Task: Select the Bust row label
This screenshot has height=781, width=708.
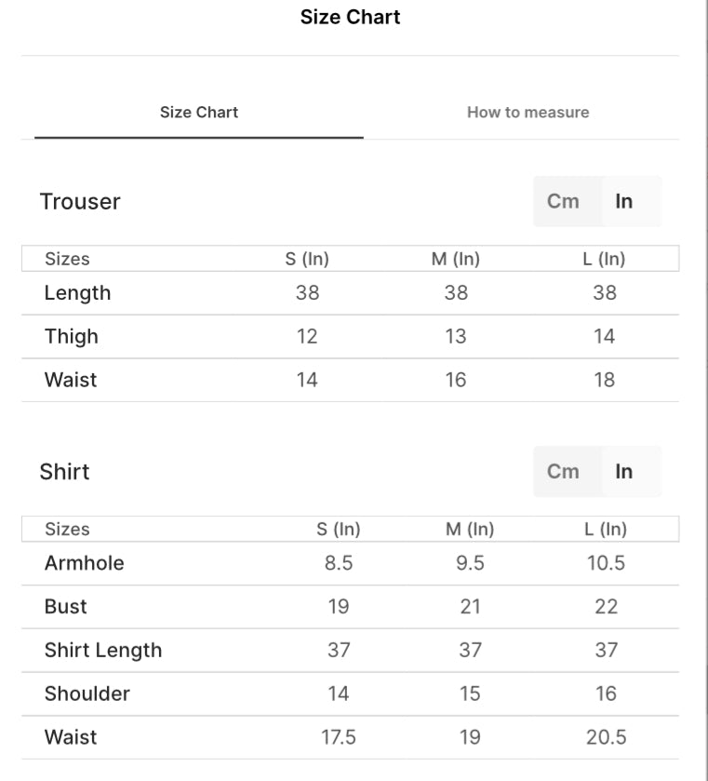Action: click(x=65, y=607)
